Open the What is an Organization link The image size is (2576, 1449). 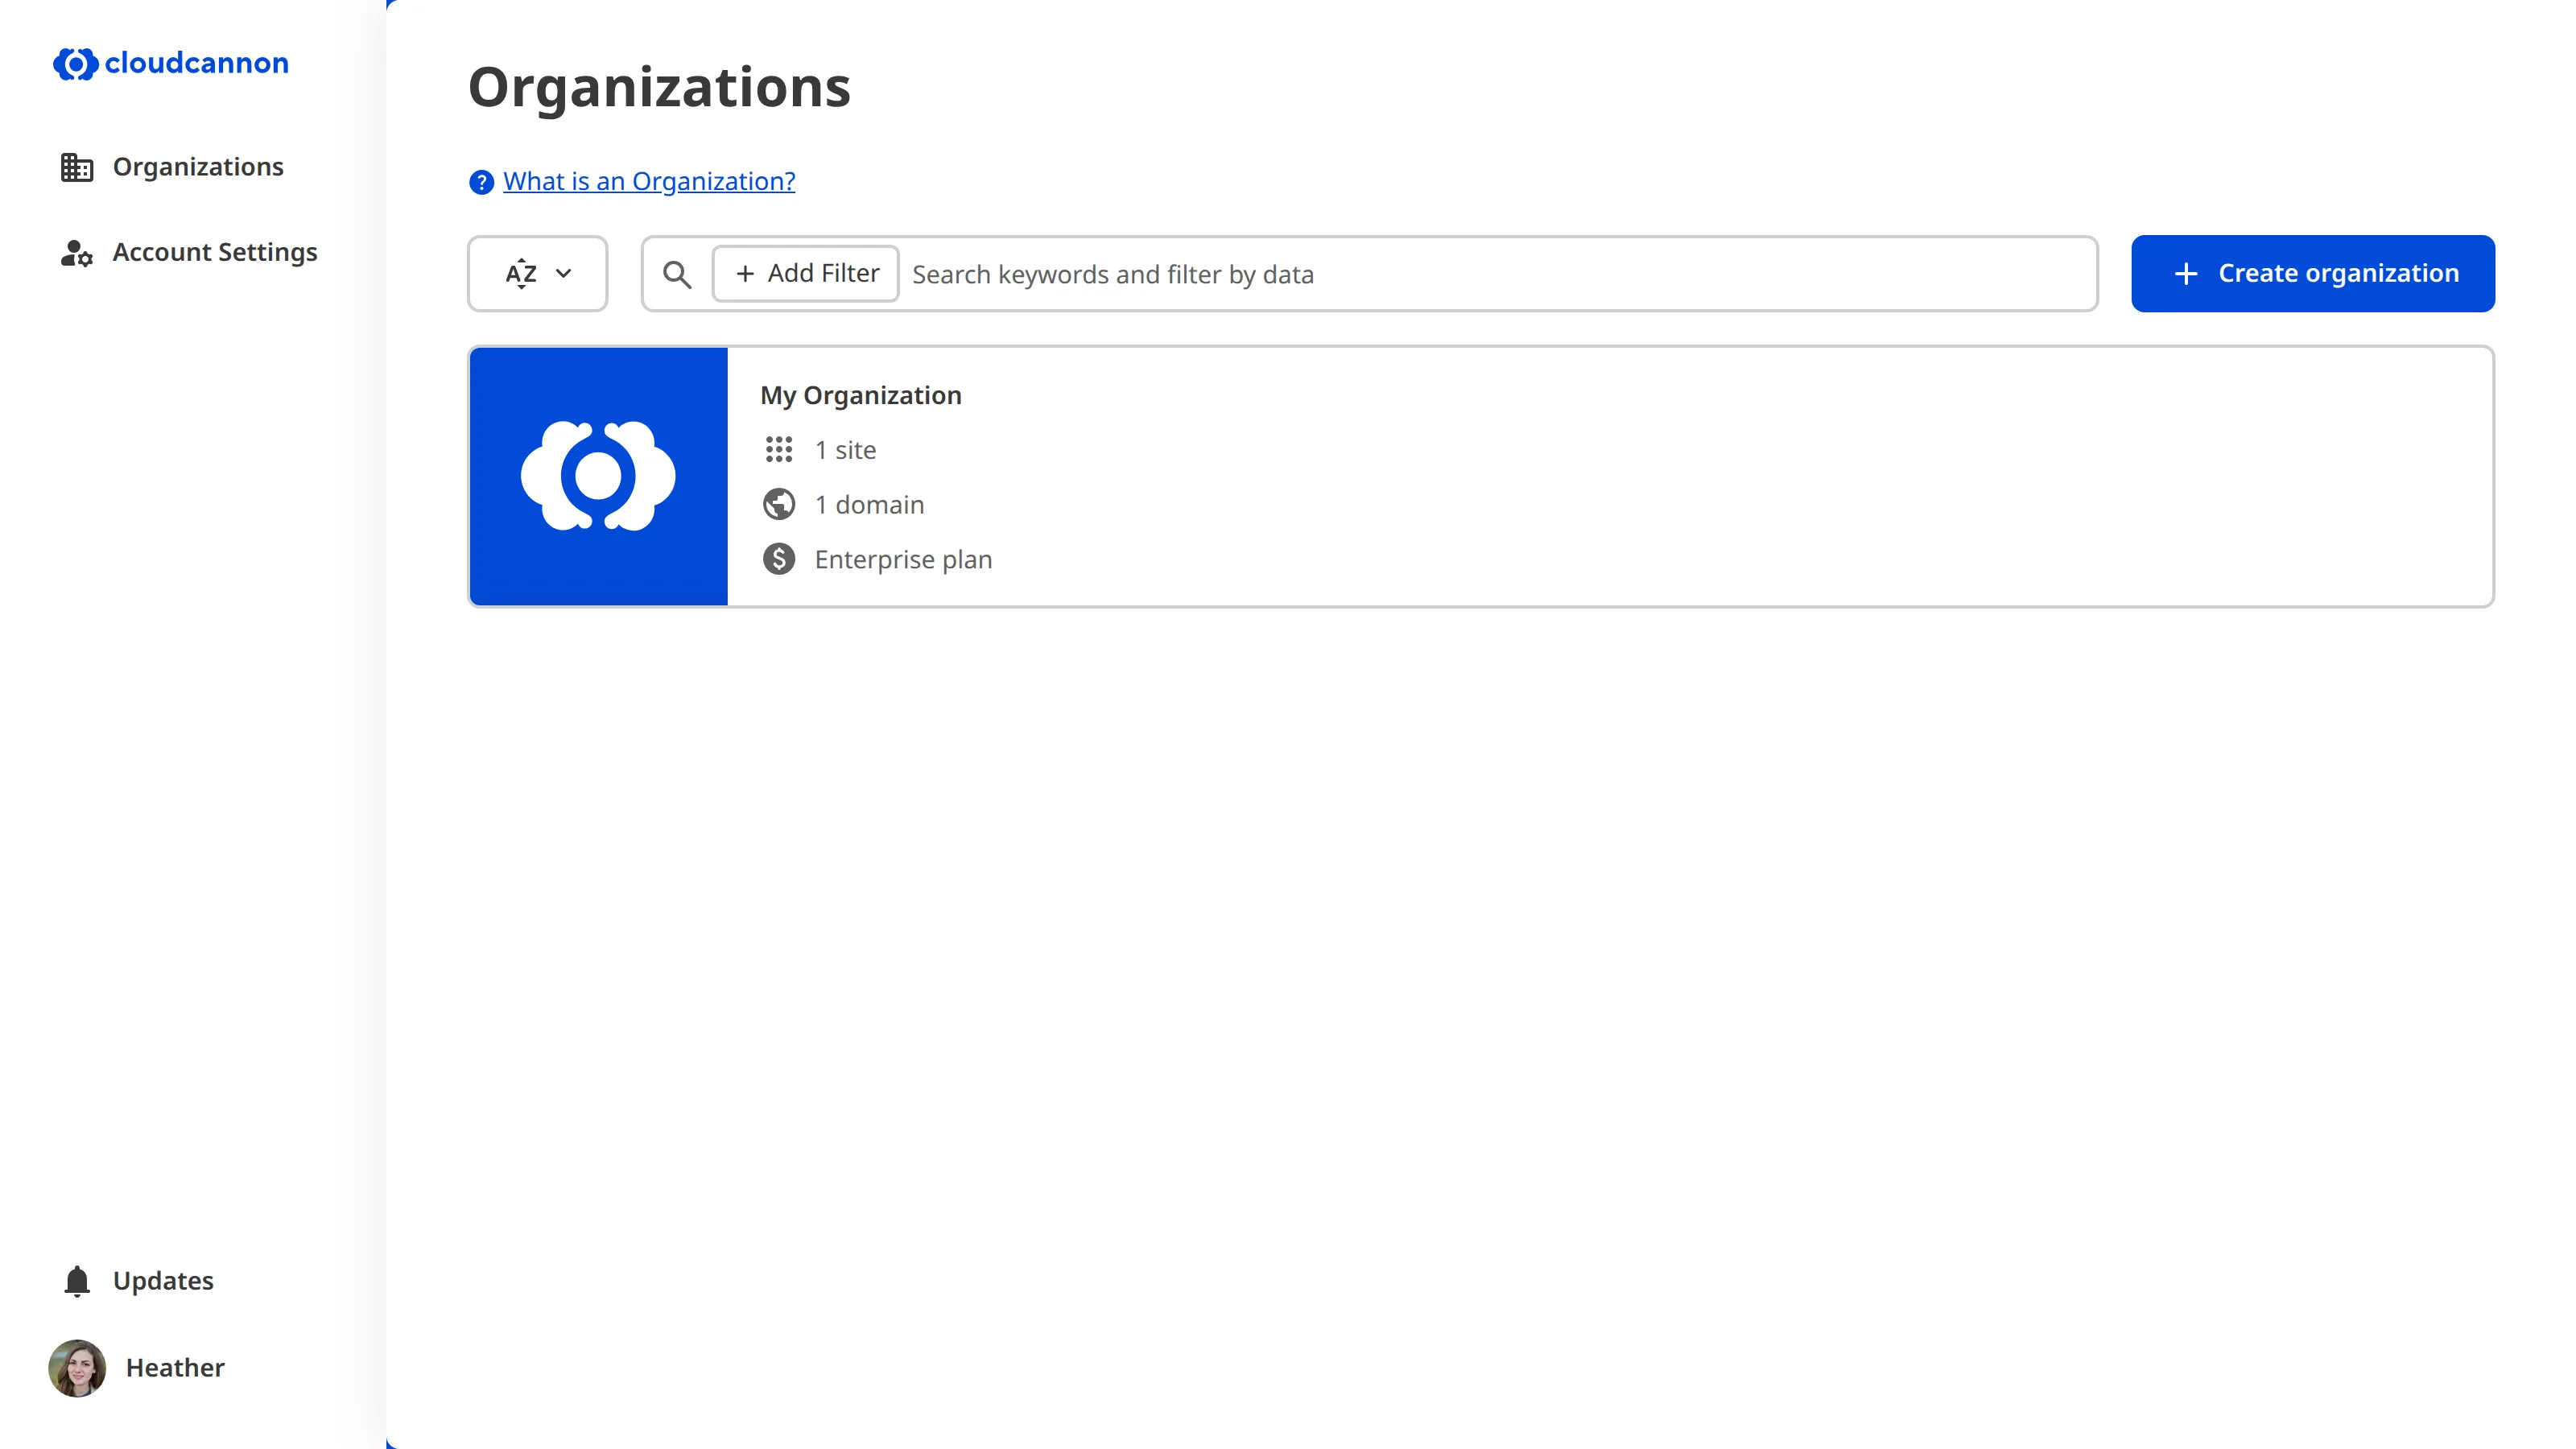coord(648,181)
